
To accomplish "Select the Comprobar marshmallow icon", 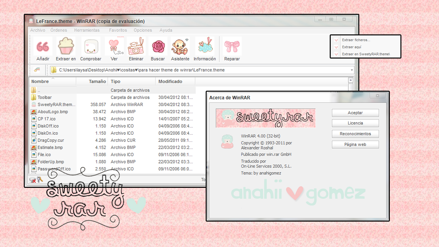I will point(91,46).
